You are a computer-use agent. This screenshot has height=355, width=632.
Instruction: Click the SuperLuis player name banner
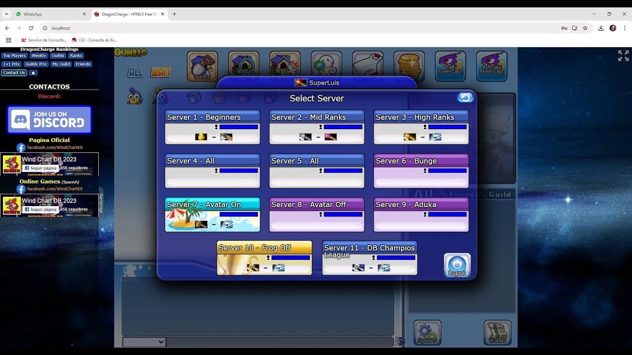click(x=317, y=83)
